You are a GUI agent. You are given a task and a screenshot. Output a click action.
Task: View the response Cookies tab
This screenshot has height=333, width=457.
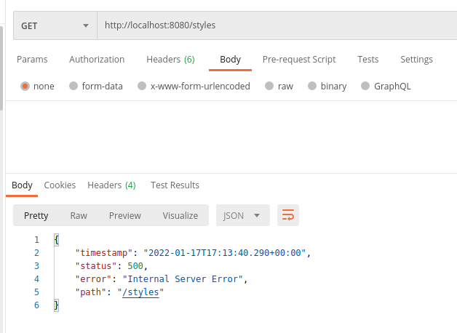coord(60,185)
